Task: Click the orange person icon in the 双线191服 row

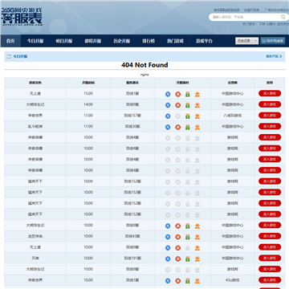Action: coord(197,258)
